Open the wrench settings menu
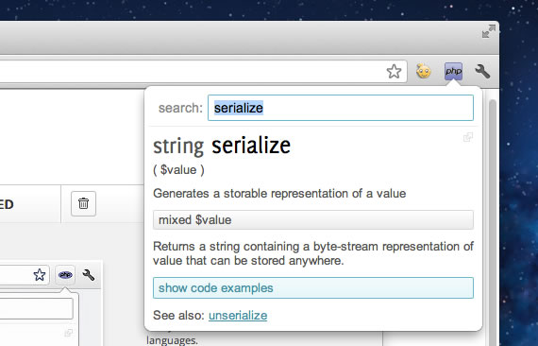Screen dimensions: 538x346 pos(482,72)
